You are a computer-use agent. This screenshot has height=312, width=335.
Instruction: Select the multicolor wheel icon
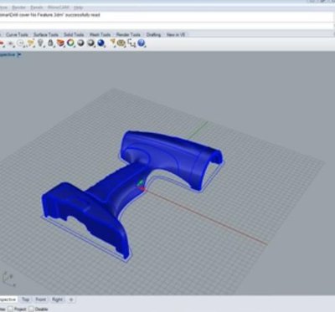(70, 43)
